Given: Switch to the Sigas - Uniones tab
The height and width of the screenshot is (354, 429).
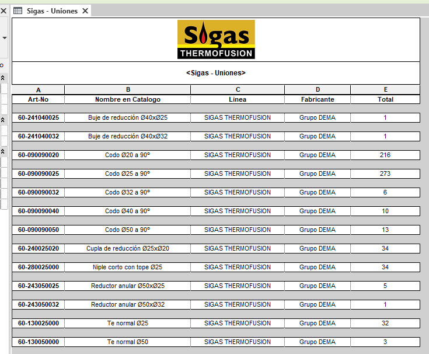Looking at the screenshot, I should click(x=51, y=11).
